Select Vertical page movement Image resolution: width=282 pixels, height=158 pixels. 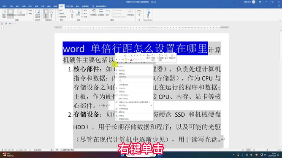tap(46, 13)
